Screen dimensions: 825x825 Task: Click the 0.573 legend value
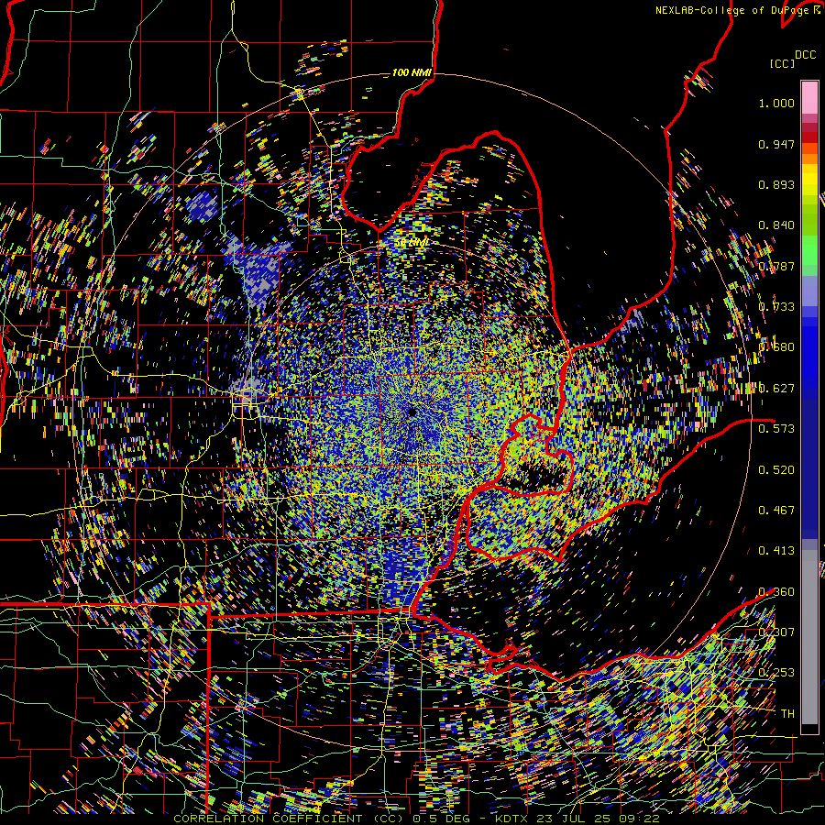pos(776,429)
